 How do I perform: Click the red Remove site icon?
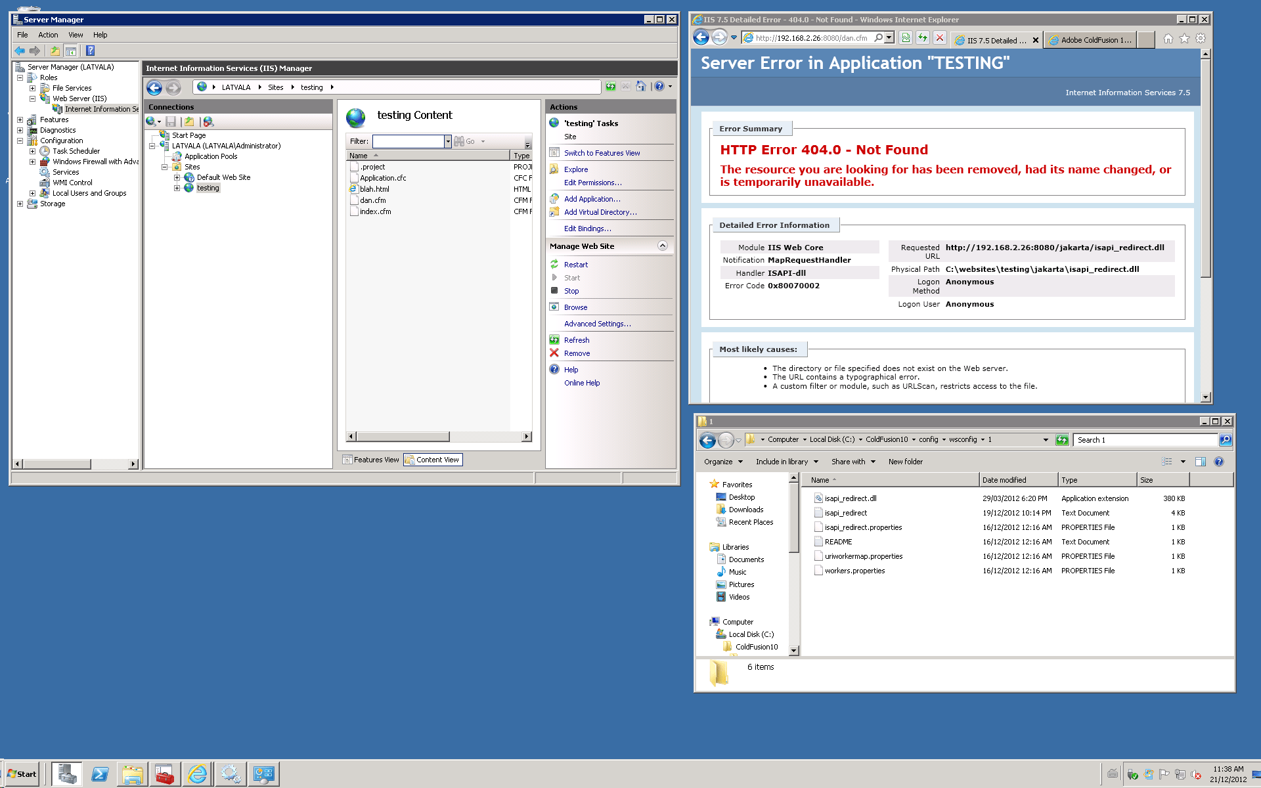coord(554,353)
